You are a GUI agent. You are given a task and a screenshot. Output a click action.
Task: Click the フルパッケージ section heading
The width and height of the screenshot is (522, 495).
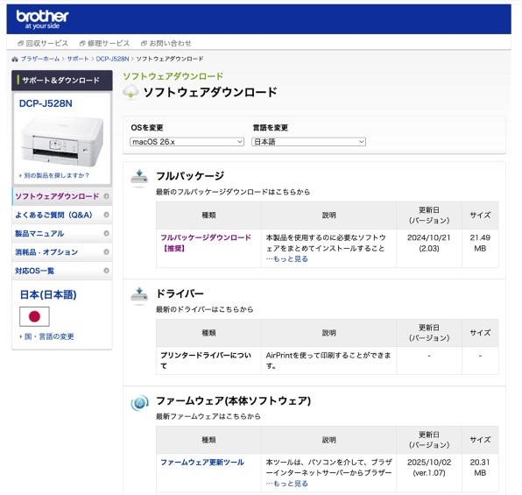[x=190, y=176]
